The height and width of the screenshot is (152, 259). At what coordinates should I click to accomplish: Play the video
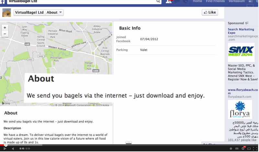pyautogui.click(x=5, y=148)
